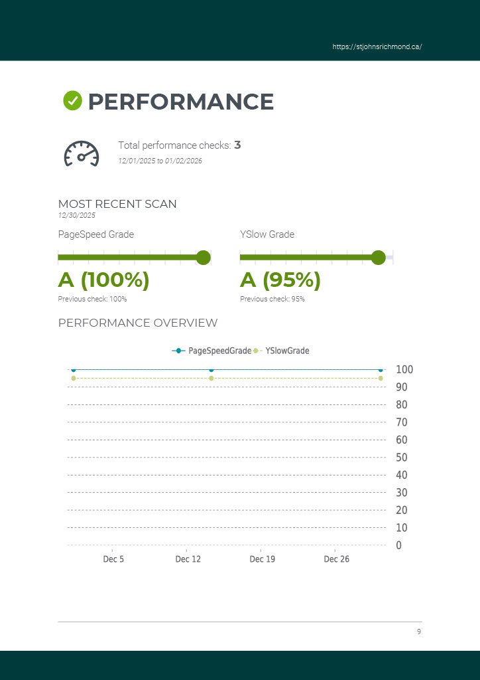This screenshot has width=480, height=680.
Task: Select the middle PageSpeedGrade data point
Action: click(x=211, y=370)
